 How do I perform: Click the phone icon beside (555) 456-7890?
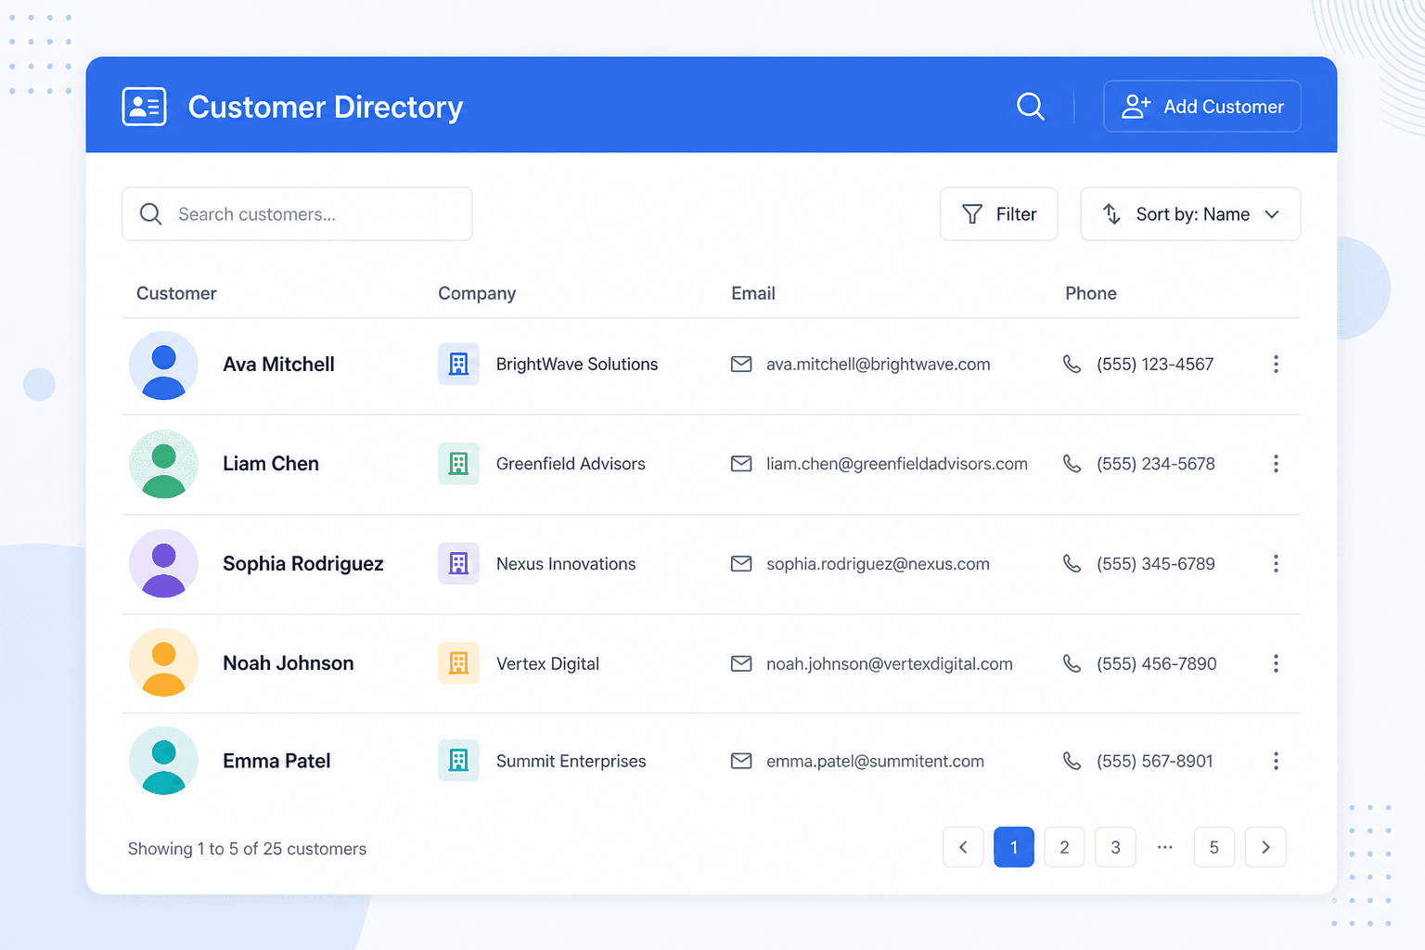pos(1072,663)
